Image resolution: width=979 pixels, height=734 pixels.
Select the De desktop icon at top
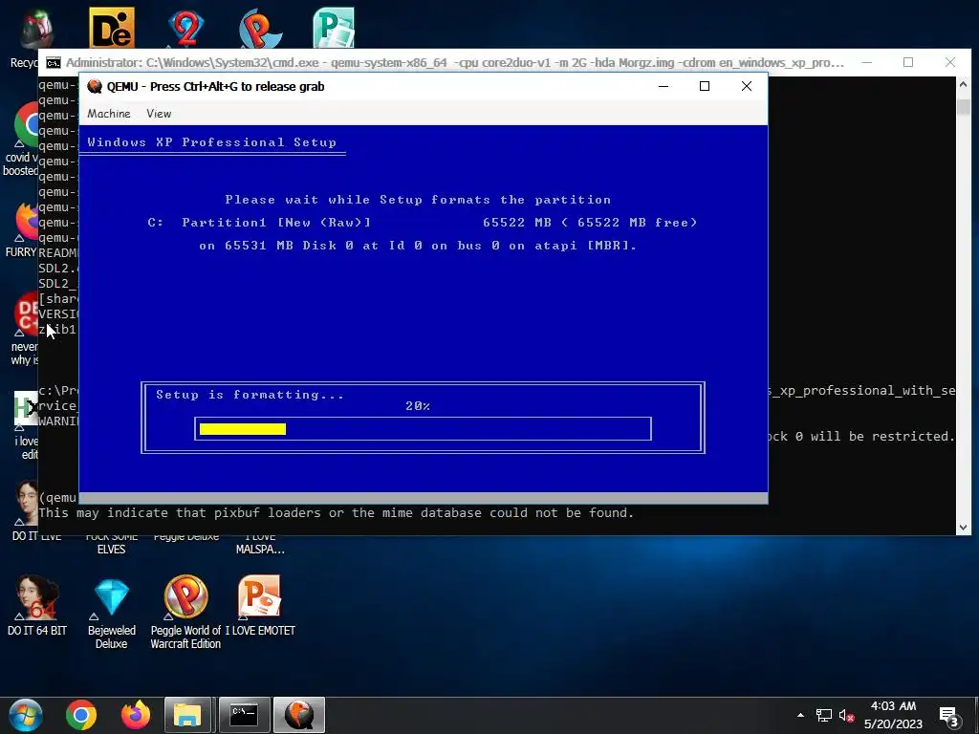tap(112, 28)
